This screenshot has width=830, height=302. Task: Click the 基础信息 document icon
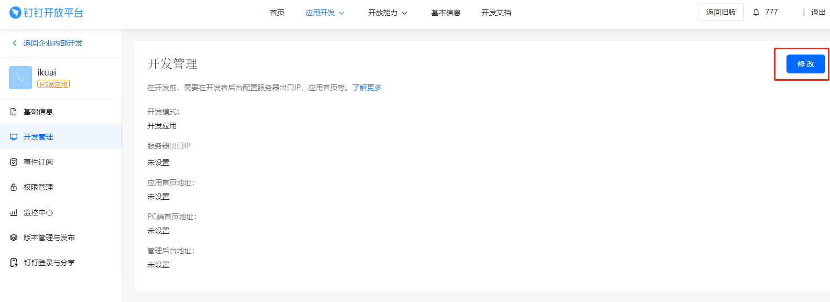[14, 112]
